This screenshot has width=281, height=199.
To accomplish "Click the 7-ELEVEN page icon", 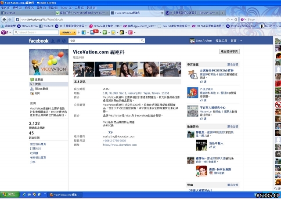I will pos(193,93).
